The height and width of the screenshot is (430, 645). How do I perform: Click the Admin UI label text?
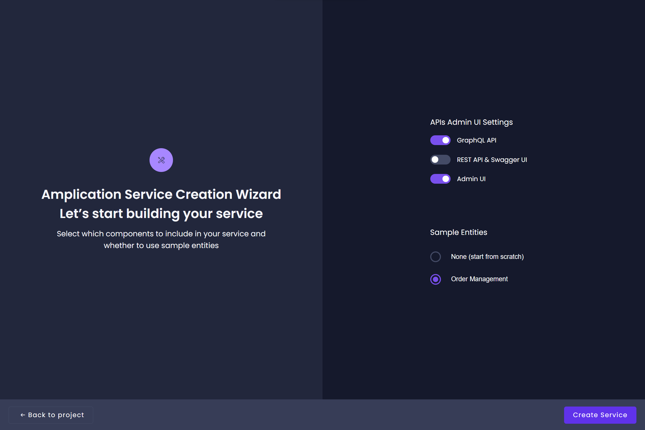pyautogui.click(x=471, y=179)
